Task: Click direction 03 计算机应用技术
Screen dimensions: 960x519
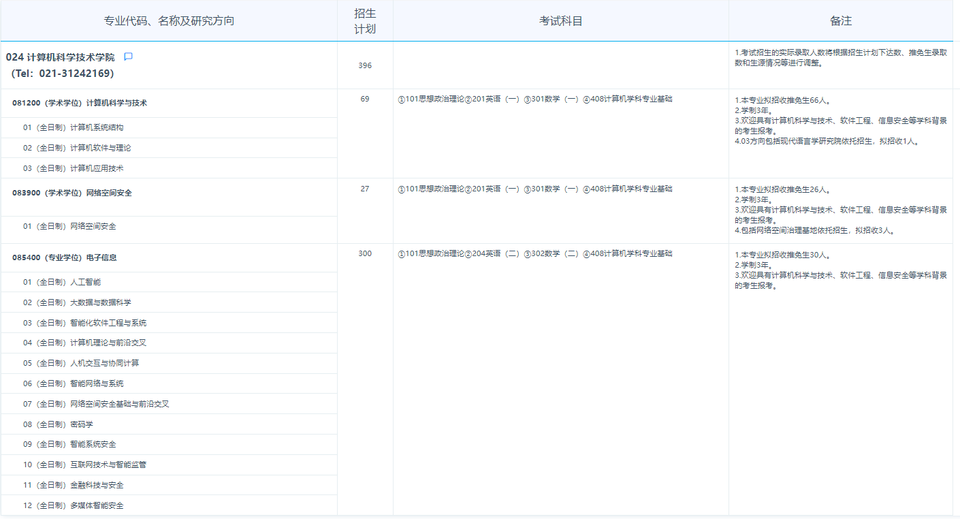Action: 73,168
